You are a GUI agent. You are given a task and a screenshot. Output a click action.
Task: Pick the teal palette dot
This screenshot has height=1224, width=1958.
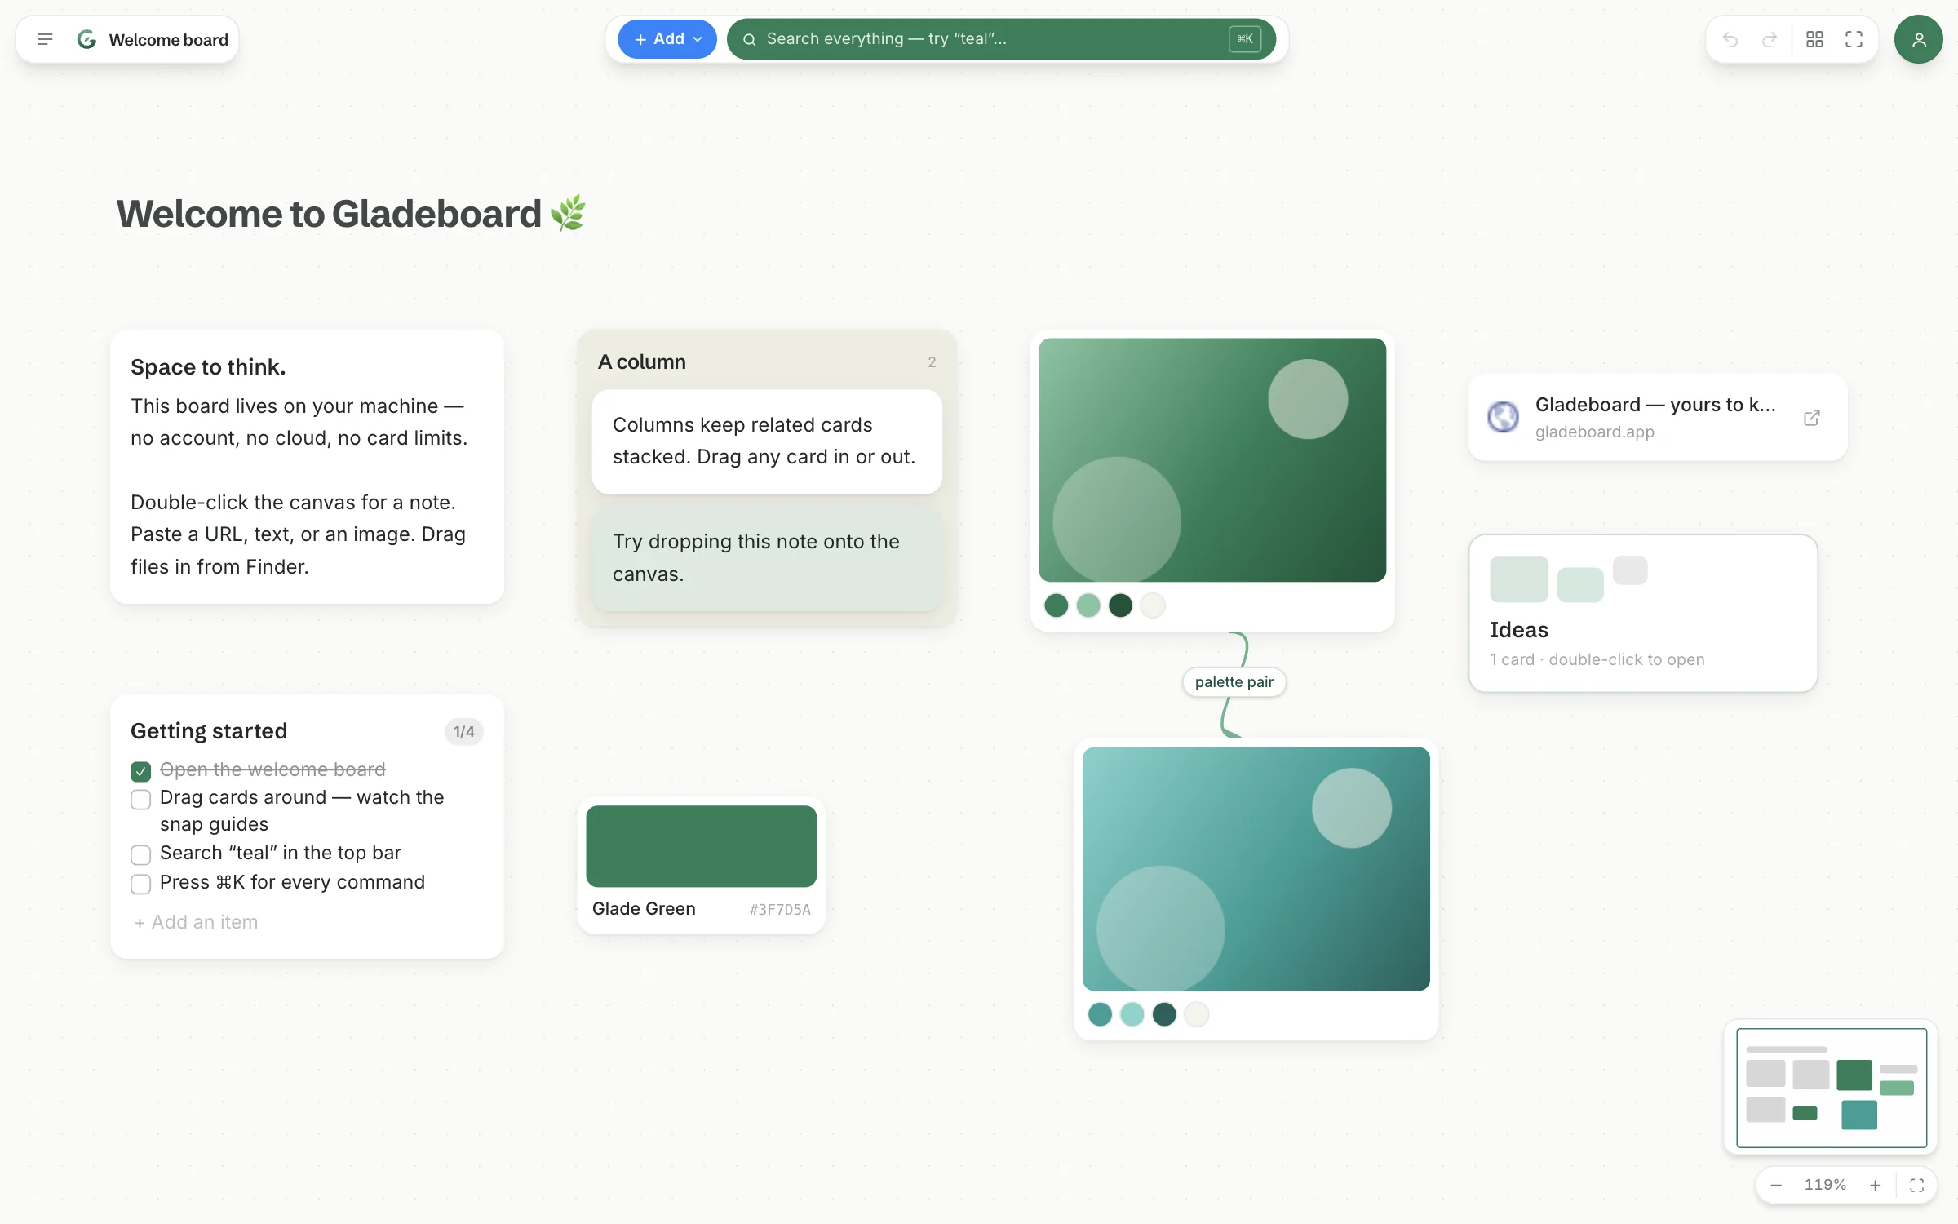click(x=1100, y=1014)
